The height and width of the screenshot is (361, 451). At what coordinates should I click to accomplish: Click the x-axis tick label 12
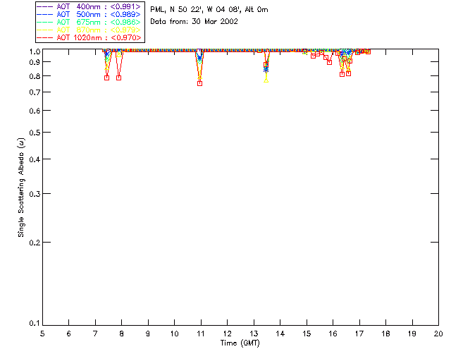(227, 334)
